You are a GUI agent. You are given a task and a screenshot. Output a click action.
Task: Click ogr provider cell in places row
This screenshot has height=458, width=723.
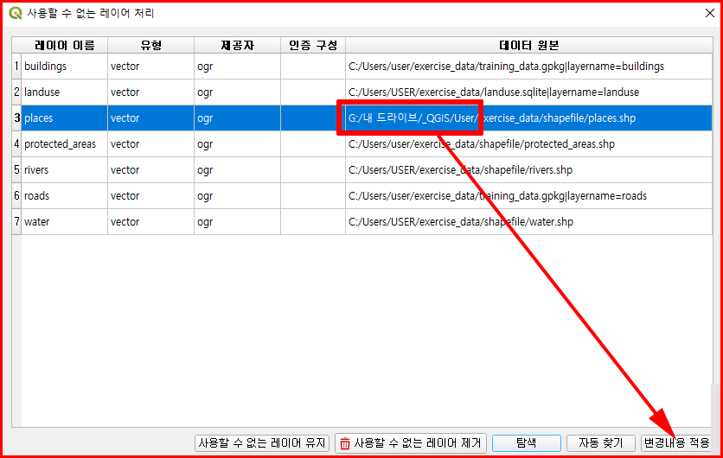(237, 118)
